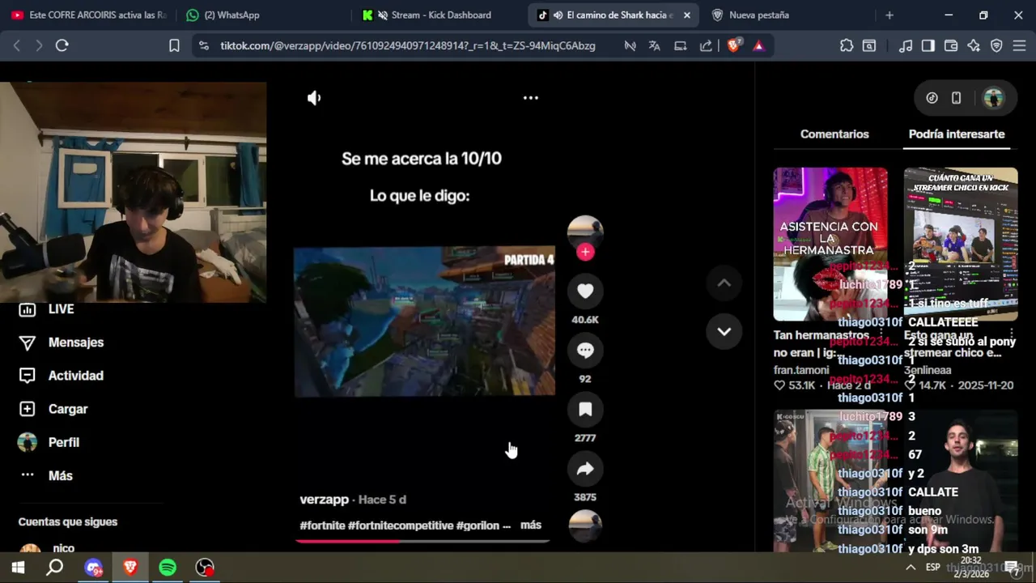Open the Brave Rewards triangle icon
The image size is (1036, 583).
(x=758, y=46)
